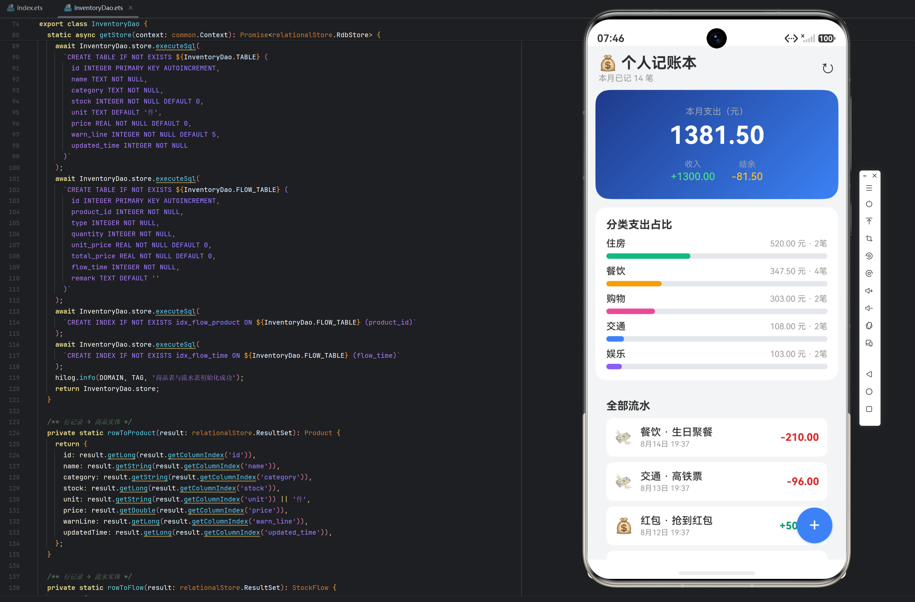Tap the 303.00 元 · 2笔 amount

798,299
